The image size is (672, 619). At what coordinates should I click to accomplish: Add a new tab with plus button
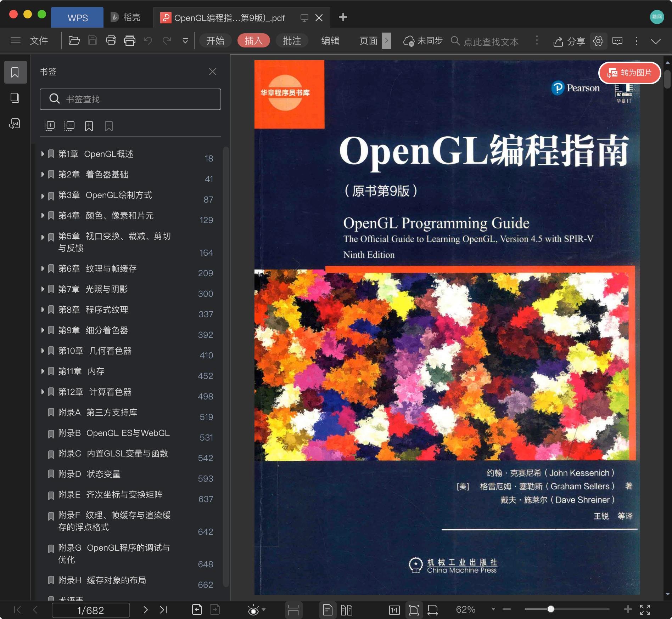click(x=343, y=17)
